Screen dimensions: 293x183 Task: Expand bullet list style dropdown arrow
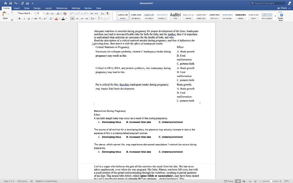click(75, 13)
